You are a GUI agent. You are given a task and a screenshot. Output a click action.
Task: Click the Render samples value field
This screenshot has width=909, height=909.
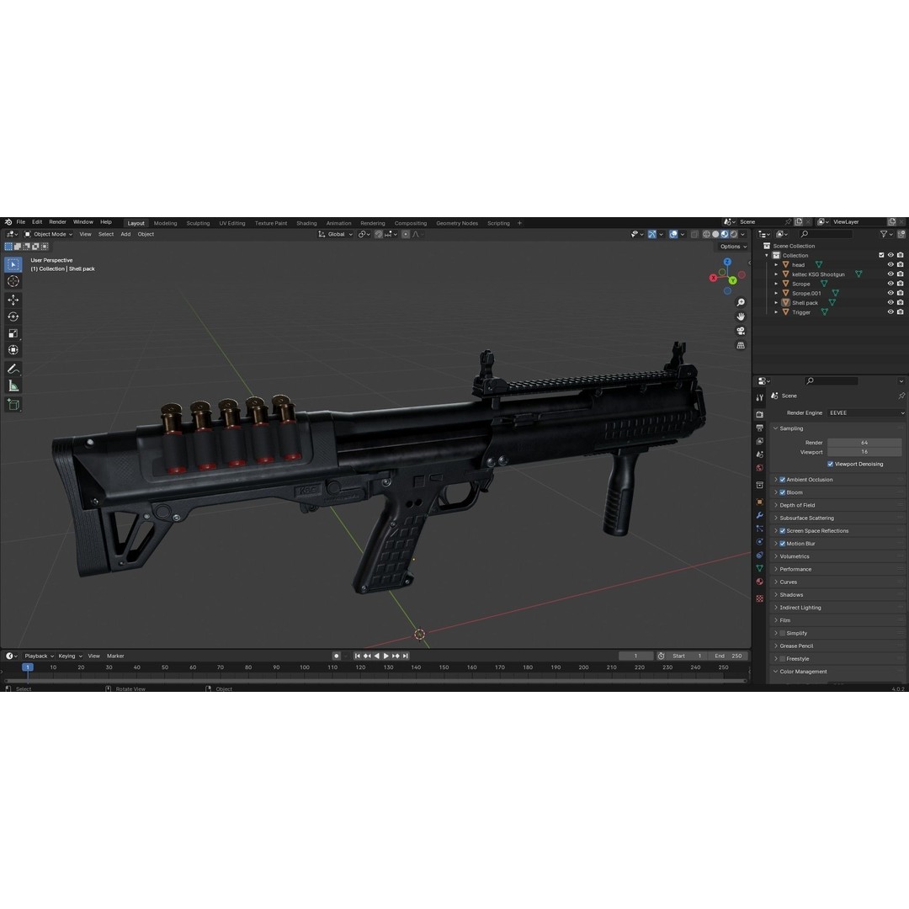click(x=864, y=443)
